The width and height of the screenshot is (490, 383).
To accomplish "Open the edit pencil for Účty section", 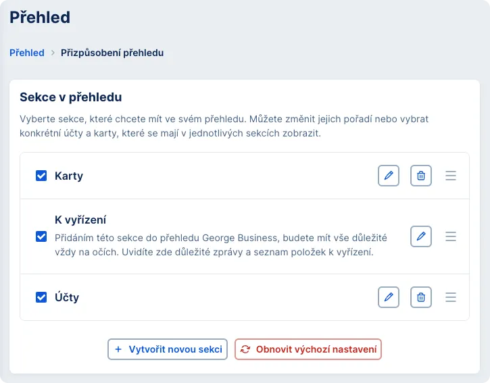I will 389,297.
